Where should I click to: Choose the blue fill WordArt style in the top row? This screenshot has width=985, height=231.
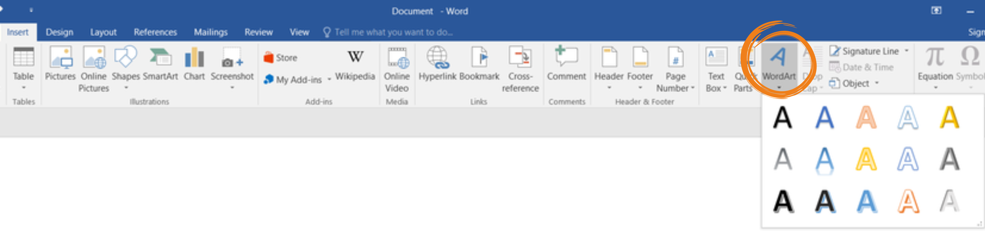824,117
